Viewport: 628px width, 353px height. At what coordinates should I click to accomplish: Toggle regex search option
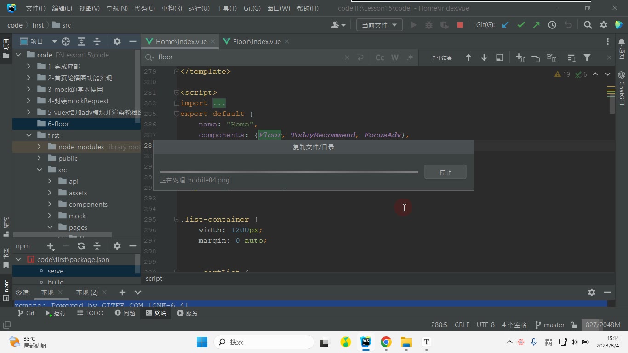pyautogui.click(x=410, y=57)
